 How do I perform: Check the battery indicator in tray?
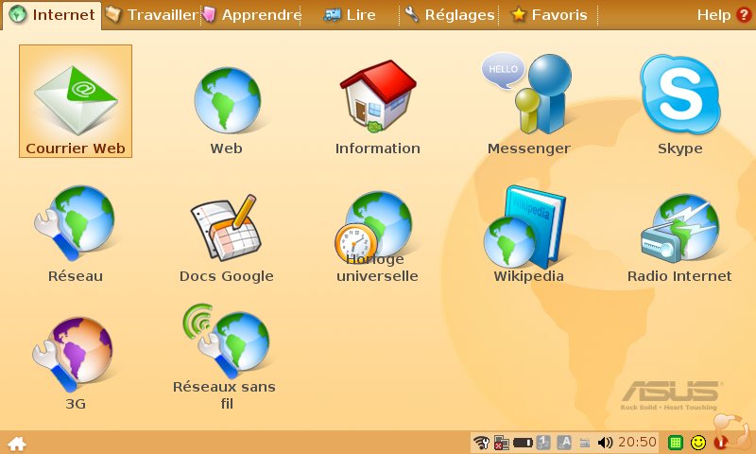[x=523, y=443]
